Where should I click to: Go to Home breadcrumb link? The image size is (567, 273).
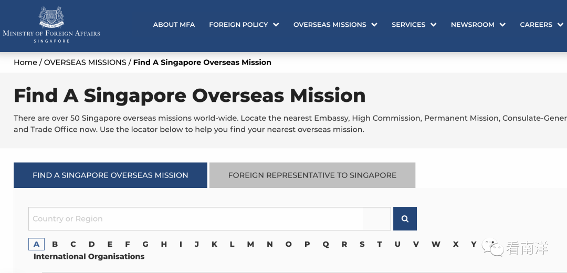tap(25, 62)
